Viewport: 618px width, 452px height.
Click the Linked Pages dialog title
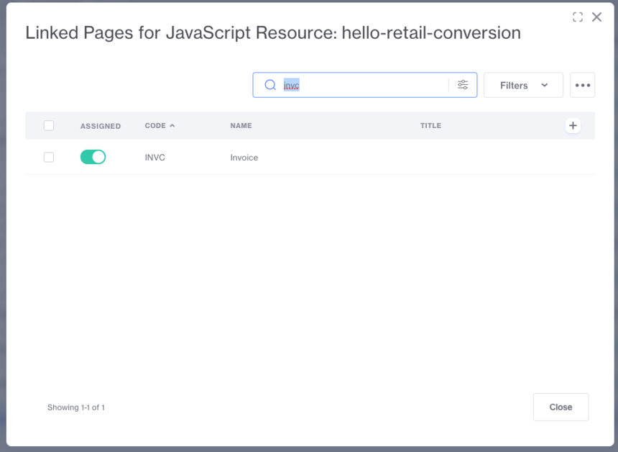pos(273,33)
